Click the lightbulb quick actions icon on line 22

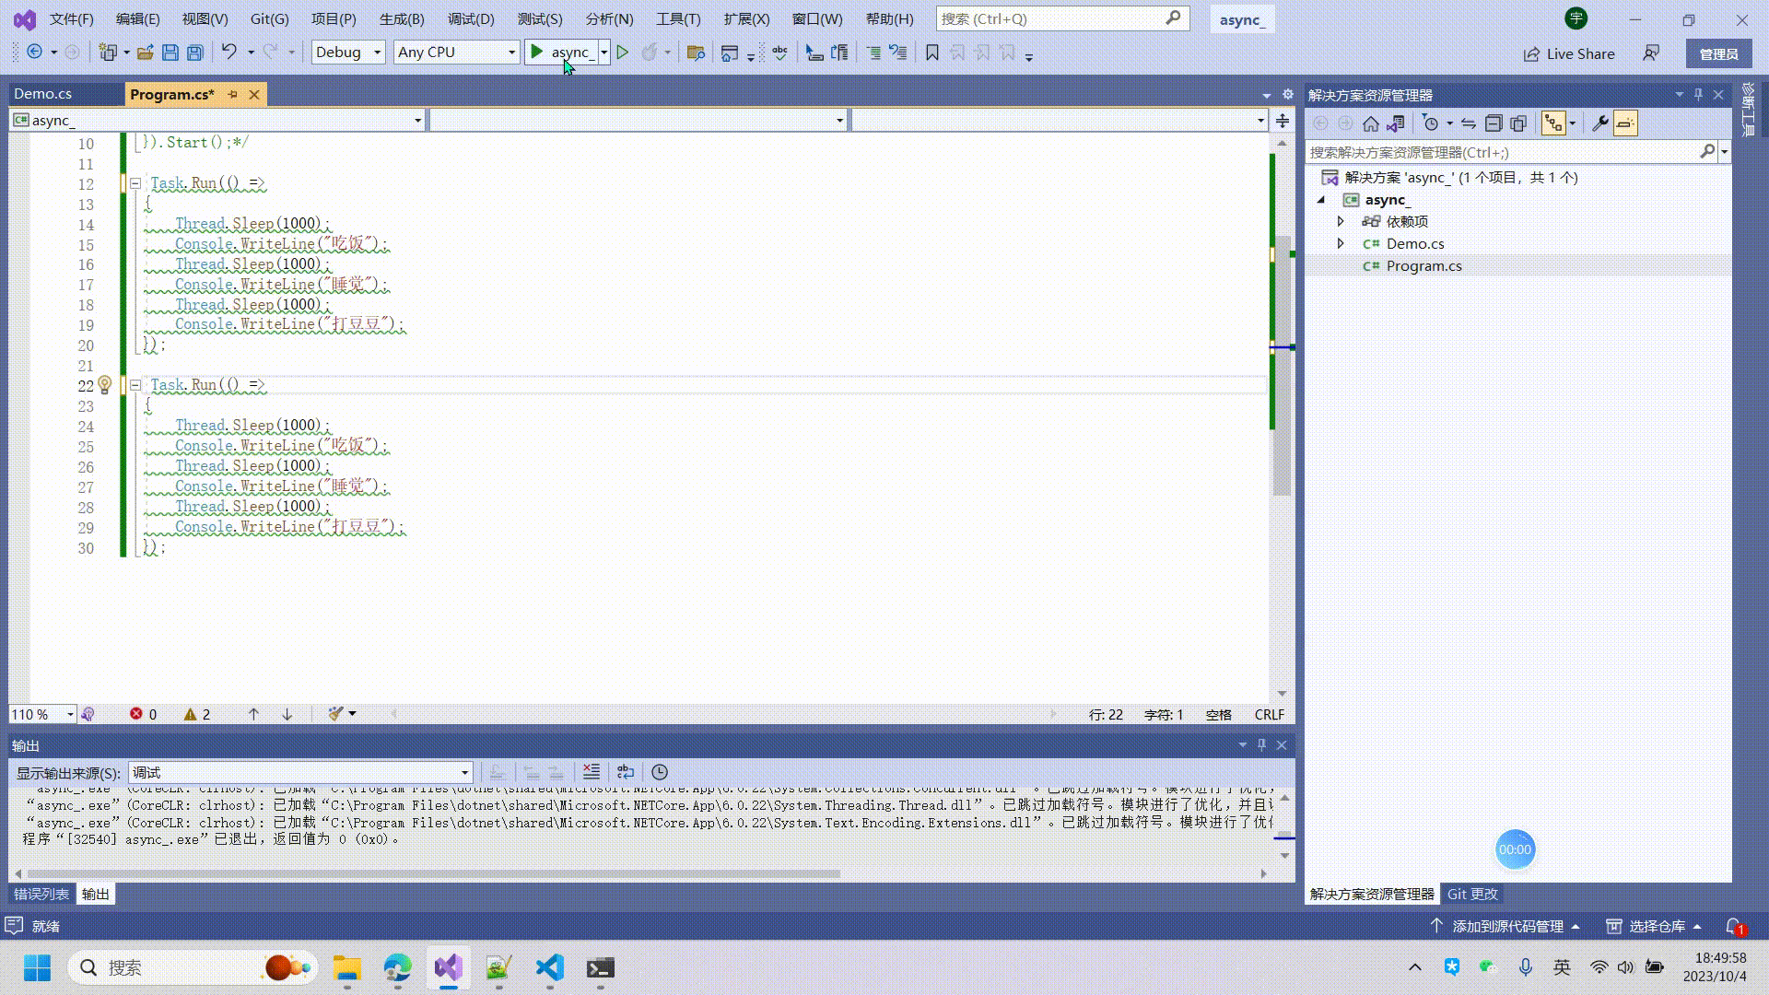(x=105, y=385)
